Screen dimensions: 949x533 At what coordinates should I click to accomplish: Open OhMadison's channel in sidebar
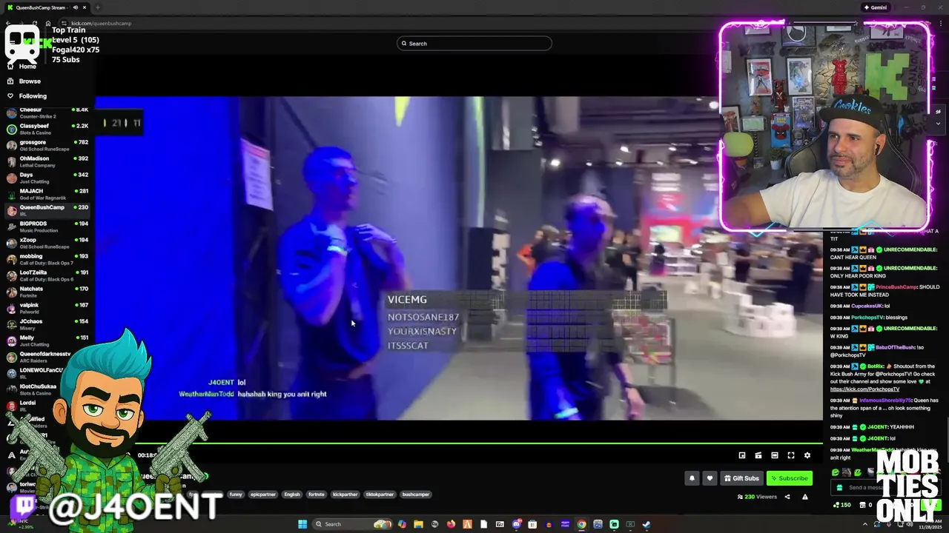47,161
